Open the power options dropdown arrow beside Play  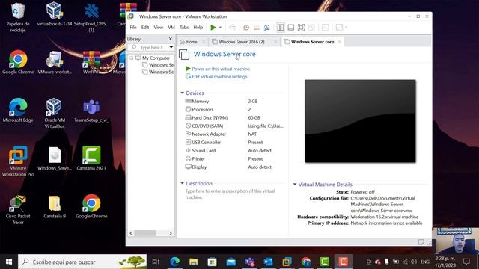(220, 28)
